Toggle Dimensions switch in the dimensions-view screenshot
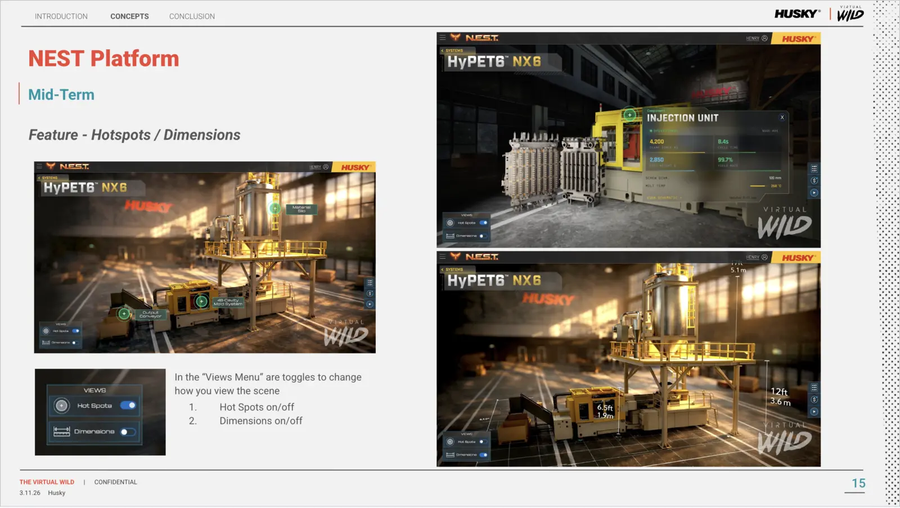 click(x=483, y=455)
